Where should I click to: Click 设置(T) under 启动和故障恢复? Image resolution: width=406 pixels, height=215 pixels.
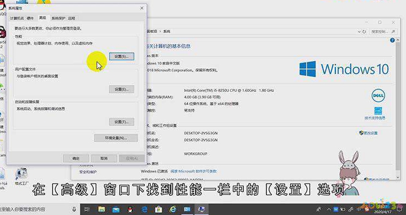tap(121, 122)
